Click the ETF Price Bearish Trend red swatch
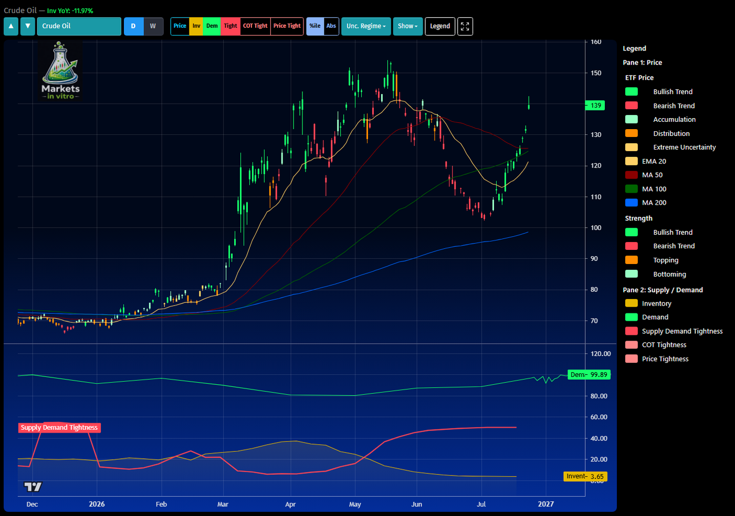The width and height of the screenshot is (735, 516). click(632, 106)
